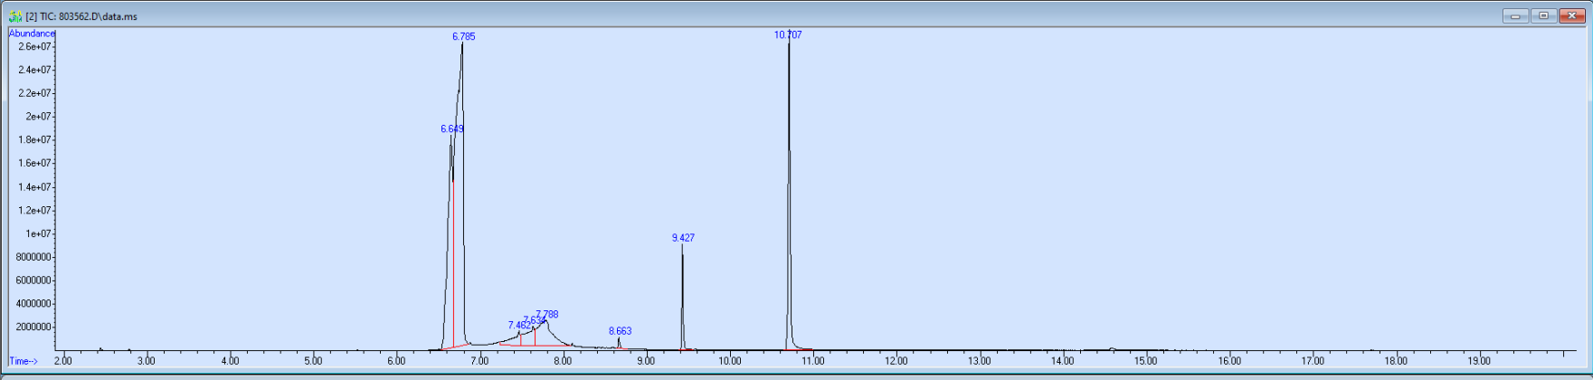
Task: Click the 12.00 time axis tick label
Action: pos(896,361)
